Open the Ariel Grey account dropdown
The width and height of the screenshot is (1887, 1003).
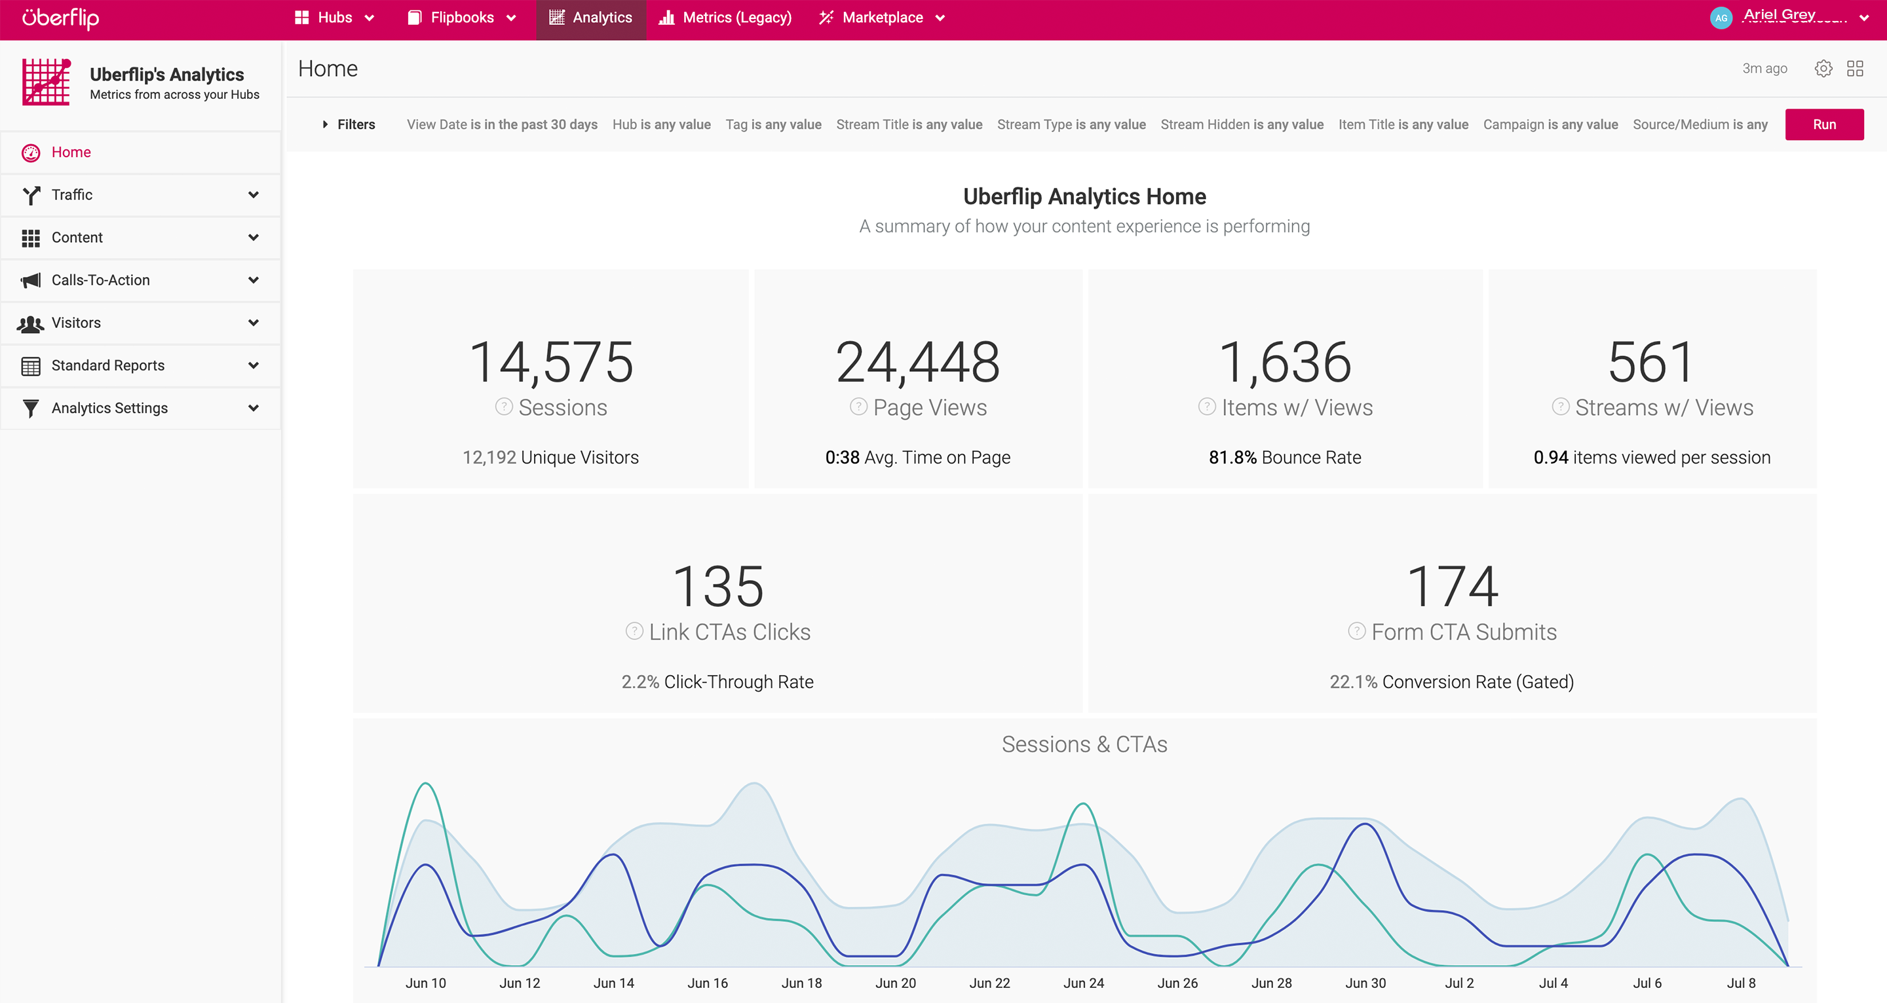pos(1863,18)
